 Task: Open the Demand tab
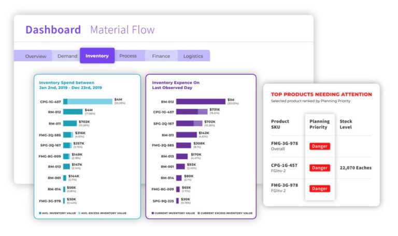[x=67, y=56]
